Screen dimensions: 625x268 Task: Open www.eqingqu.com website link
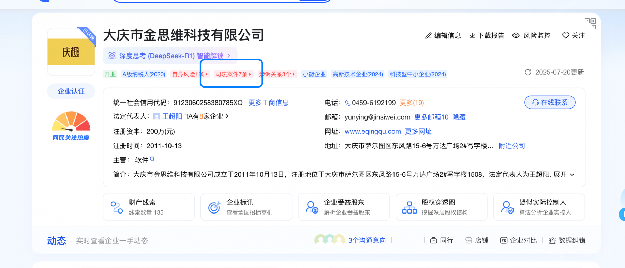[372, 131]
